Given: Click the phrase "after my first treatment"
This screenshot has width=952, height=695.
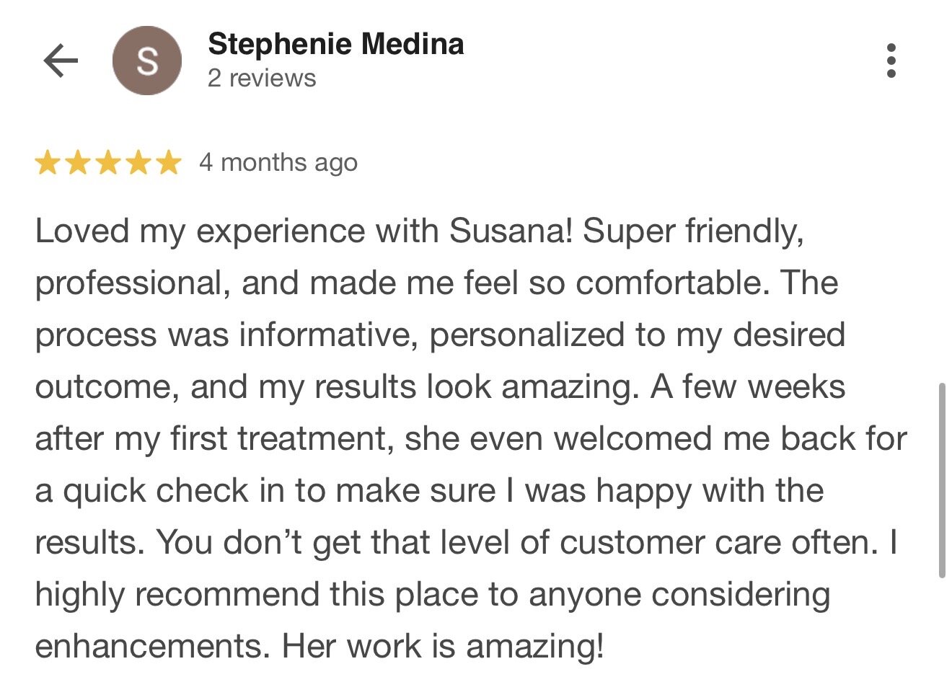Looking at the screenshot, I should tap(214, 439).
